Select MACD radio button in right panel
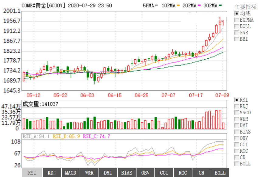259x177 pixels. coord(237,113)
